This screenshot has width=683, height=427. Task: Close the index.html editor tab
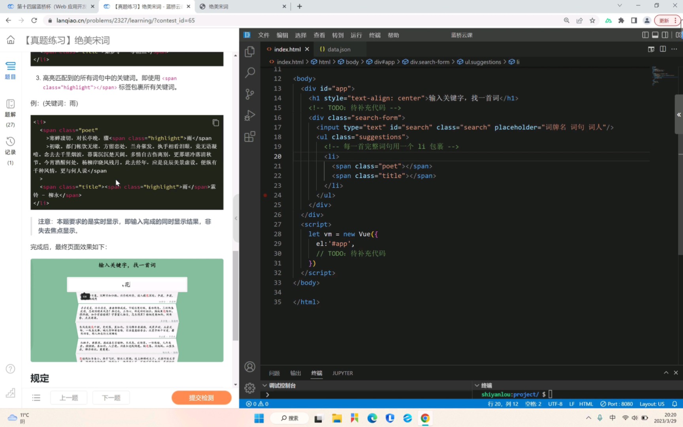pos(307,49)
